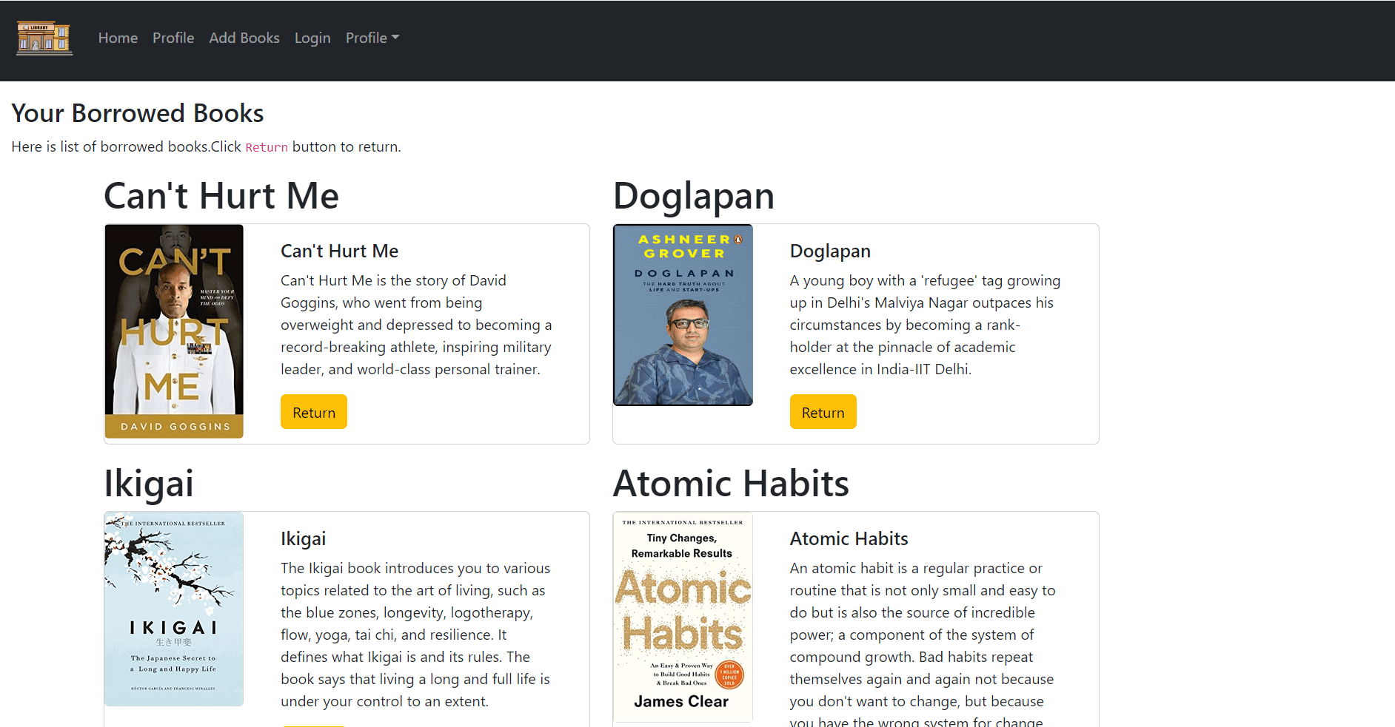Click the Atomic Habits book cover
Screen dimensions: 1395x727
(683, 617)
